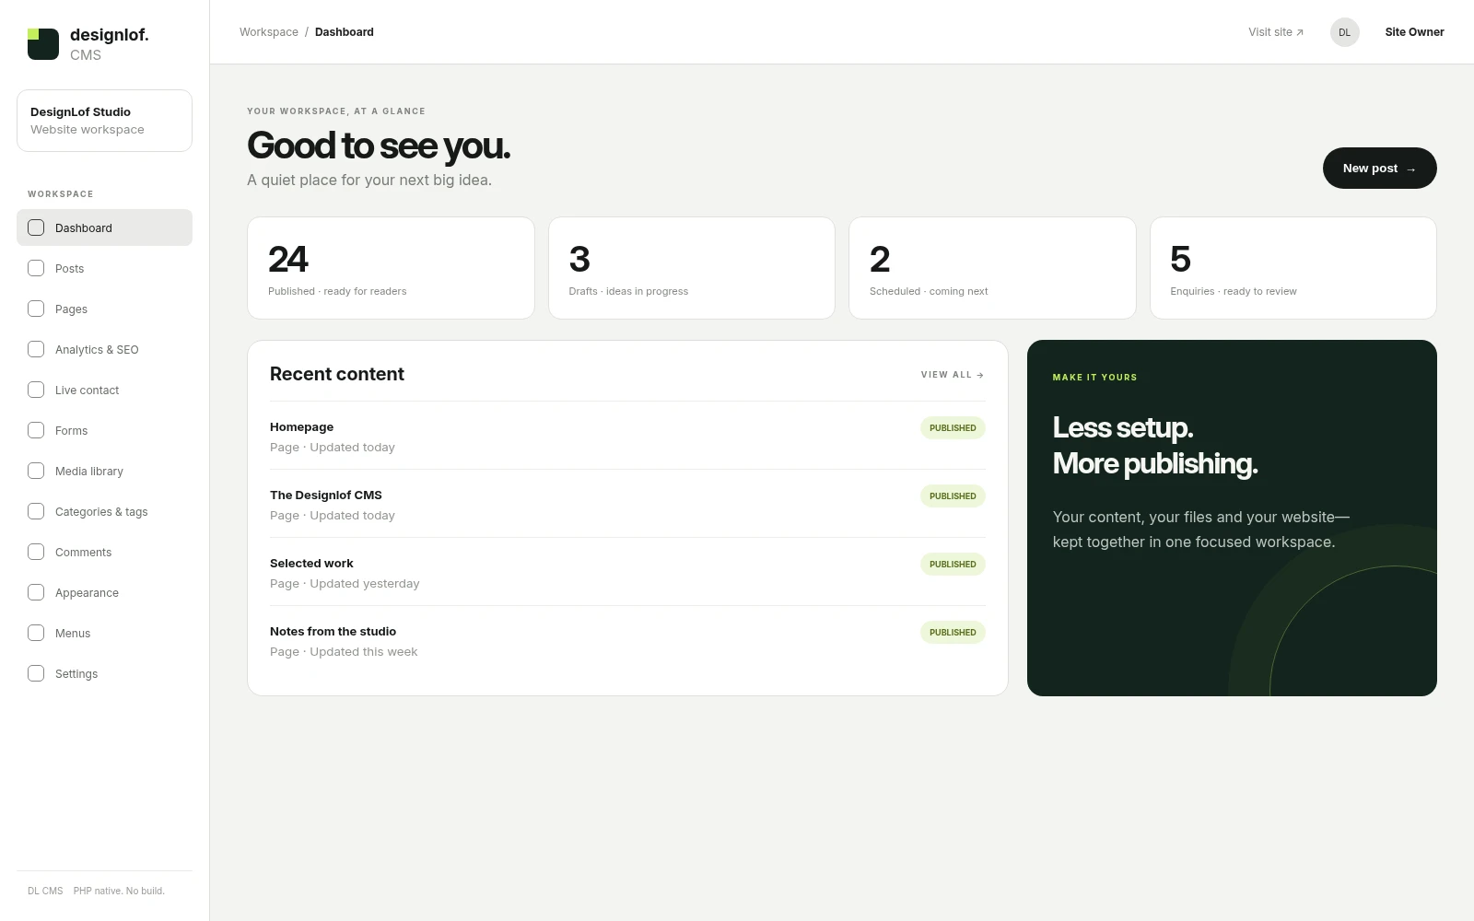Image resolution: width=1474 pixels, height=921 pixels.
Task: Open Analytics & SEO via its icon
Action: (x=36, y=349)
